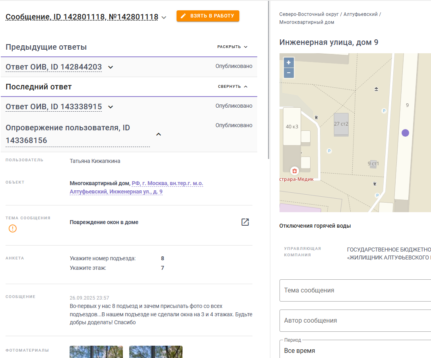The height and width of the screenshot is (358, 431).
Task: Click into the «Тема сообщения» input field
Action: (355, 290)
